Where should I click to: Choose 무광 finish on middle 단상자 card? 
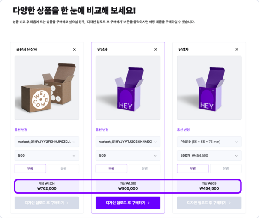tap(111, 168)
